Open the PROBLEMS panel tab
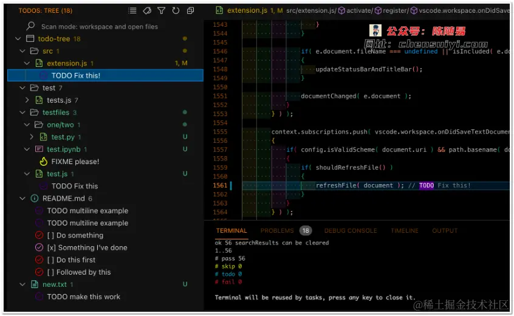The image size is (514, 316). pyautogui.click(x=277, y=231)
